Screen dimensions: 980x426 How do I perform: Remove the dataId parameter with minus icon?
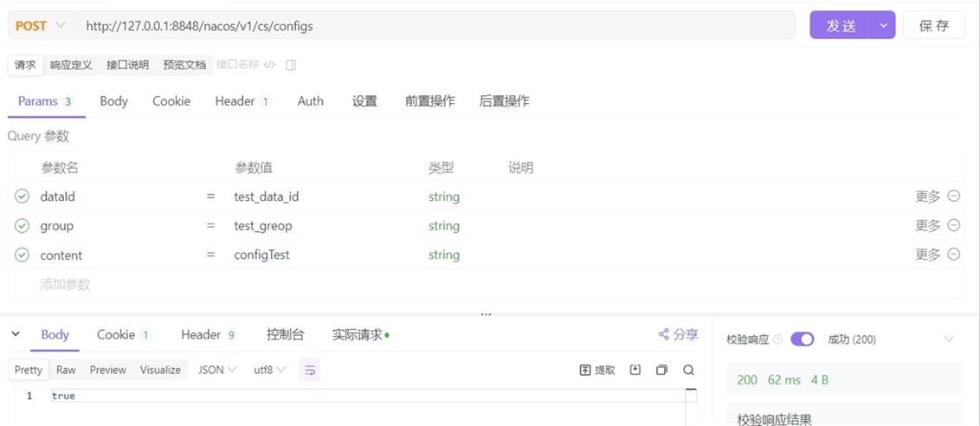point(953,197)
